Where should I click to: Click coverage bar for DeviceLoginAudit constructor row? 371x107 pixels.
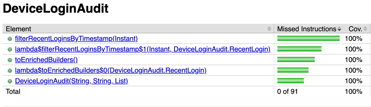pos(290,81)
